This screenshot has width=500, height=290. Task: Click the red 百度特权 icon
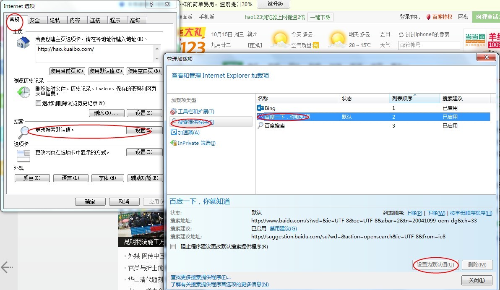[429, 17]
